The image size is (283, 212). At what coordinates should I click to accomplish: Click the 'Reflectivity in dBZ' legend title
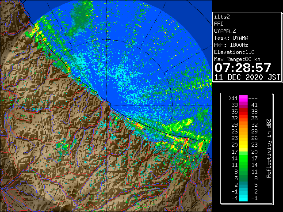[269, 148]
